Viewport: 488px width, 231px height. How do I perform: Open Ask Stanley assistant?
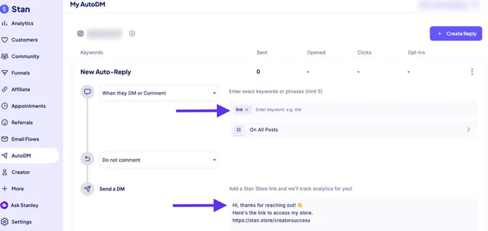[24, 205]
